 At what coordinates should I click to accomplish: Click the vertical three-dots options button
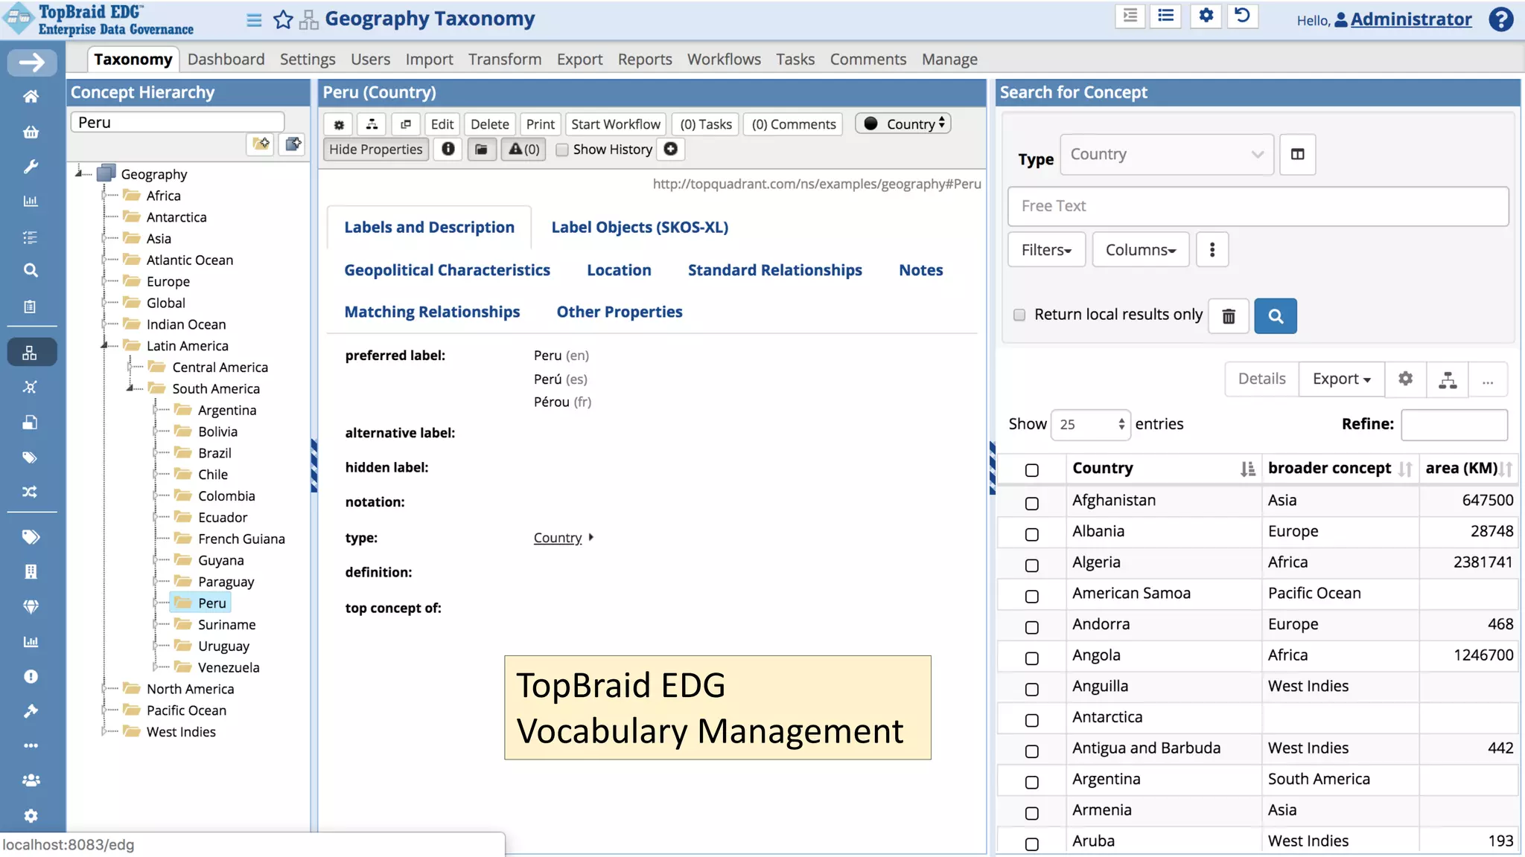[1212, 250]
